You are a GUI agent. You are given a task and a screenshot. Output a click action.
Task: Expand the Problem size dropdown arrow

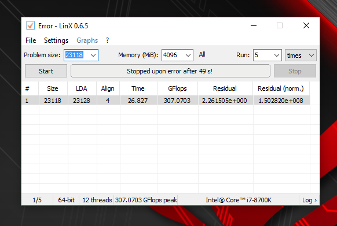pyautogui.click(x=93, y=55)
